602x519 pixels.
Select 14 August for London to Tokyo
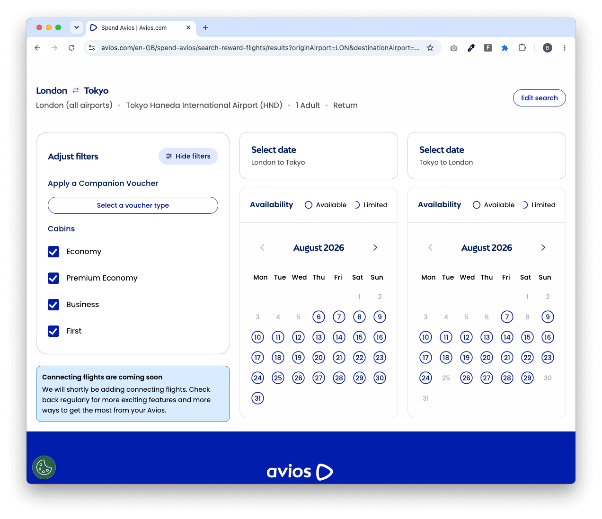339,337
